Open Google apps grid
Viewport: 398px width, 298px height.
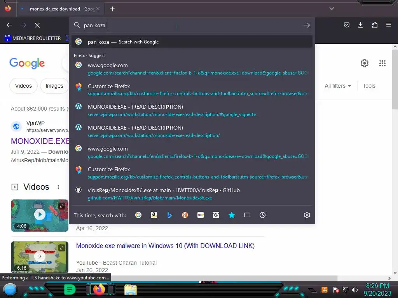[382, 63]
